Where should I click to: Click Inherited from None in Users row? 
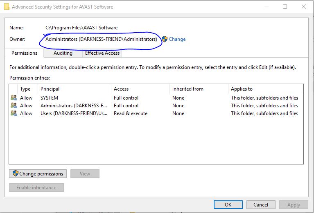pos(178,113)
